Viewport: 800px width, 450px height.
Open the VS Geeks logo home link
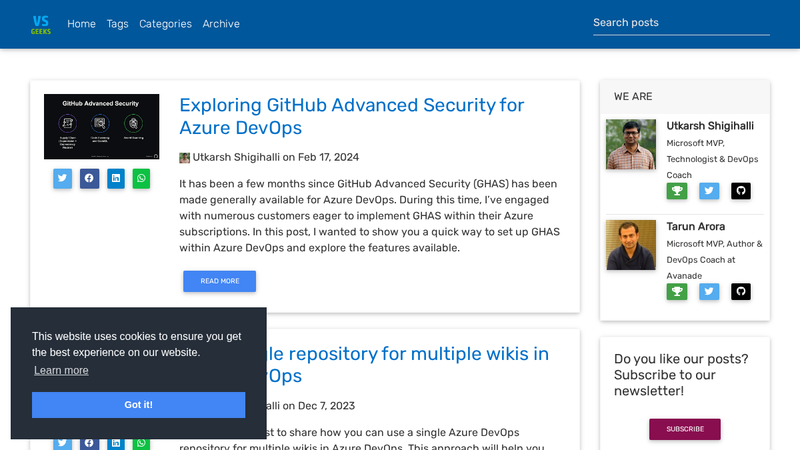tap(41, 24)
